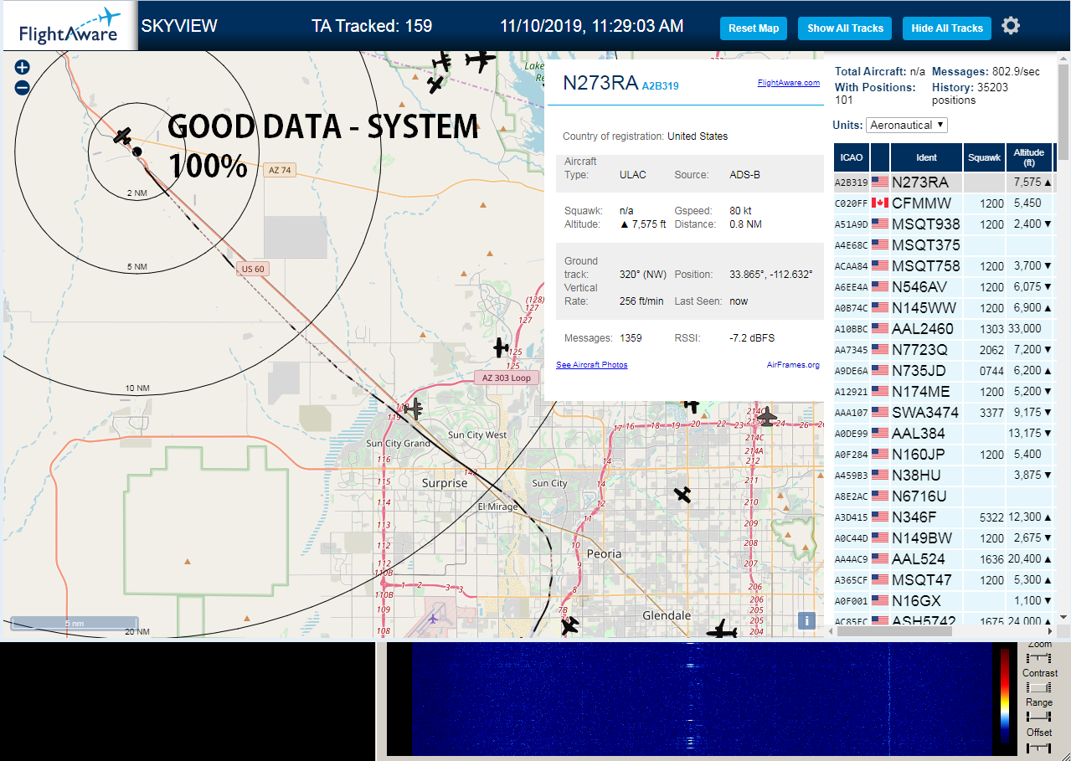Click Show All Tracks button
This screenshot has height=761, width=1071.
click(845, 28)
